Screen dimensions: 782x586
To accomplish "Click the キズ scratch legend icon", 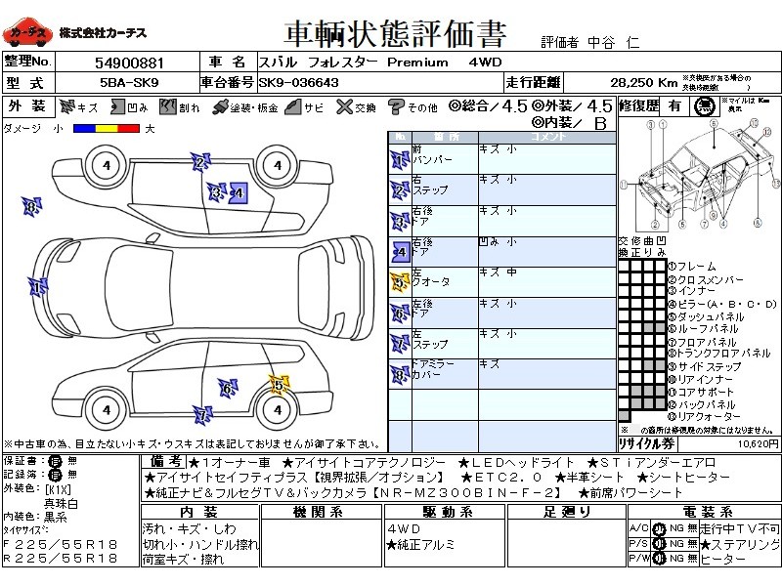I will [67, 106].
